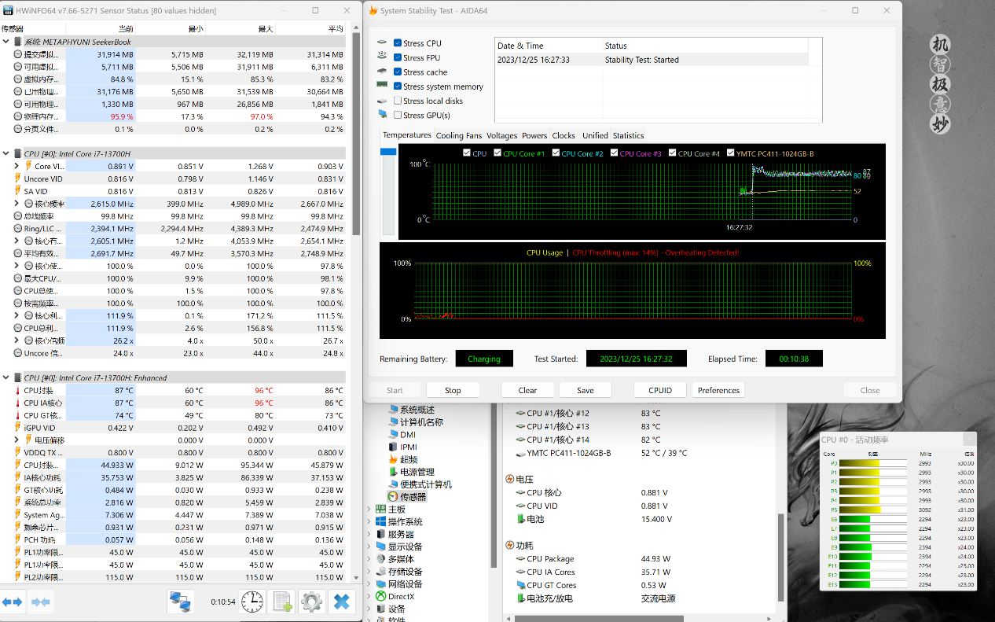Click the Clear button

[527, 390]
